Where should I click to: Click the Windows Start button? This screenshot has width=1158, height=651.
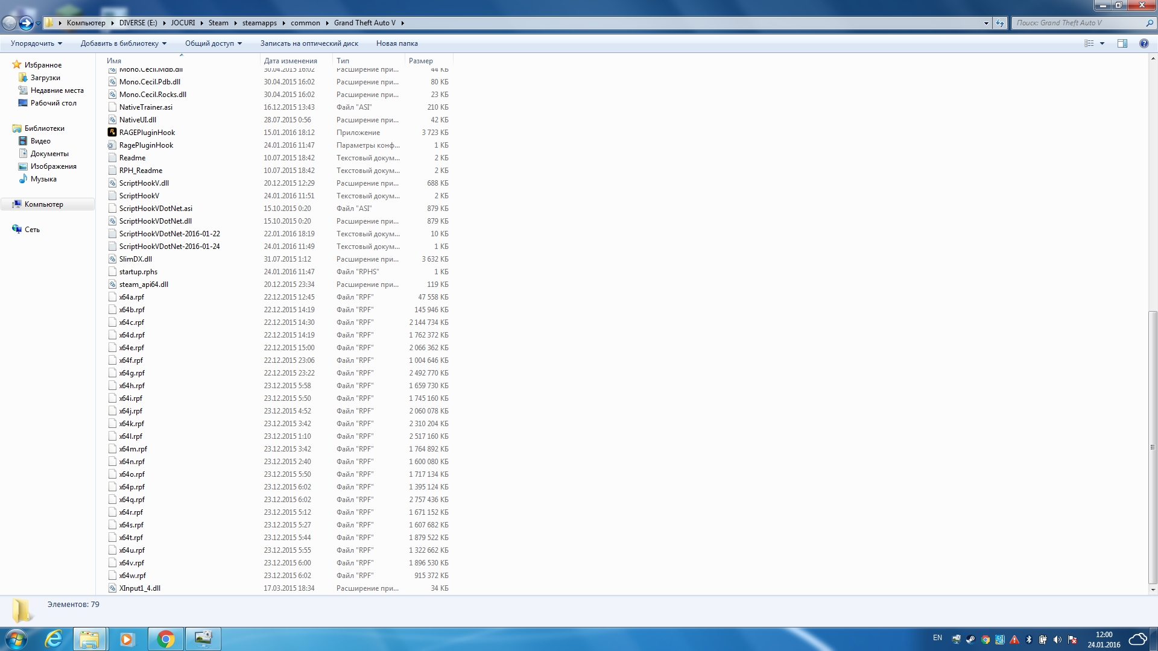point(16,639)
